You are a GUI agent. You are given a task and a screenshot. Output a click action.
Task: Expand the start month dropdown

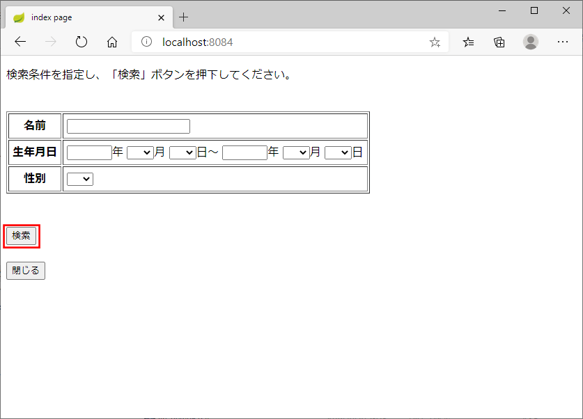pyautogui.click(x=140, y=152)
